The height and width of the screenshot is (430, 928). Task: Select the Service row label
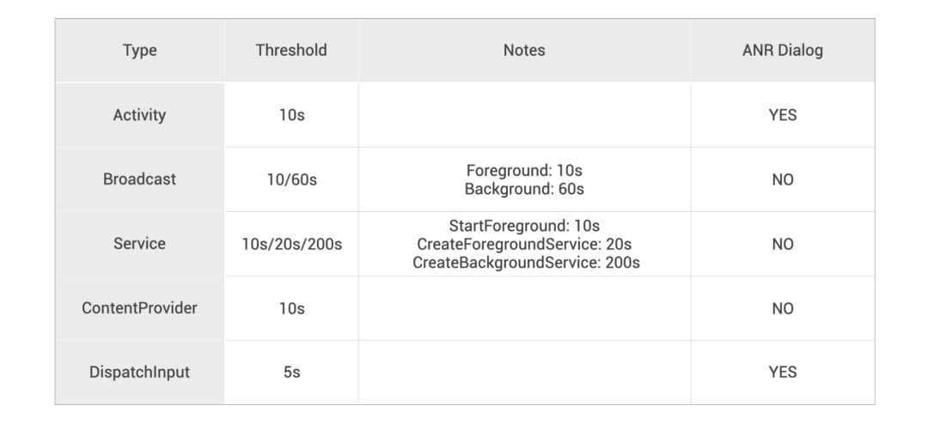(x=139, y=244)
